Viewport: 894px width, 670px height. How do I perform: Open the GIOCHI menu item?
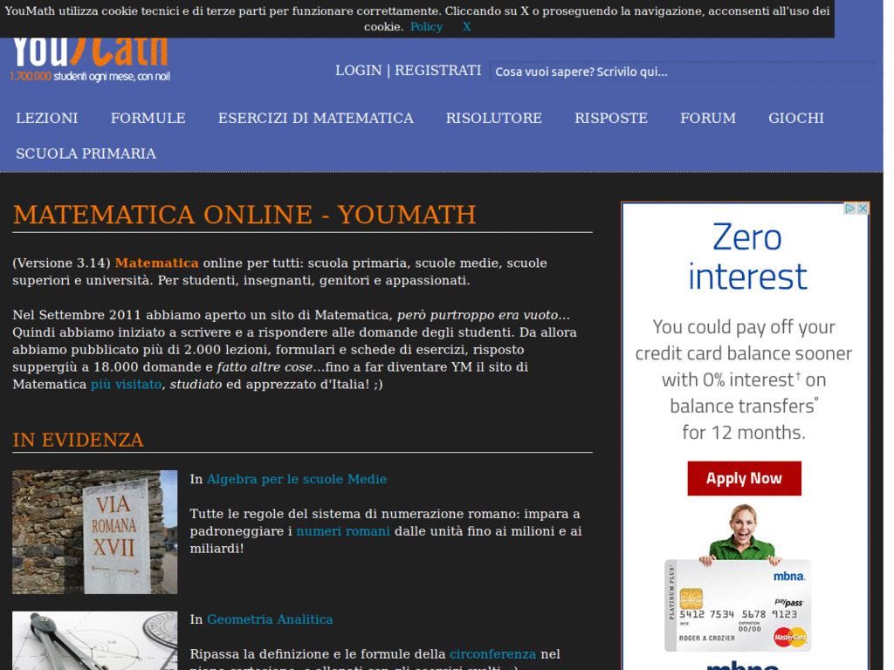point(796,118)
